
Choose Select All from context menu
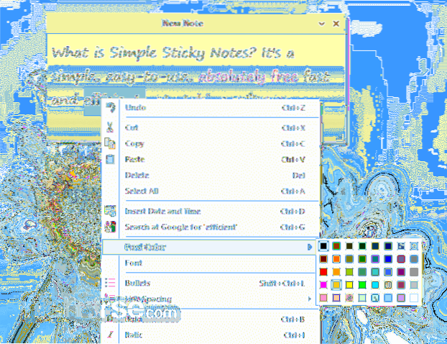pos(142,191)
